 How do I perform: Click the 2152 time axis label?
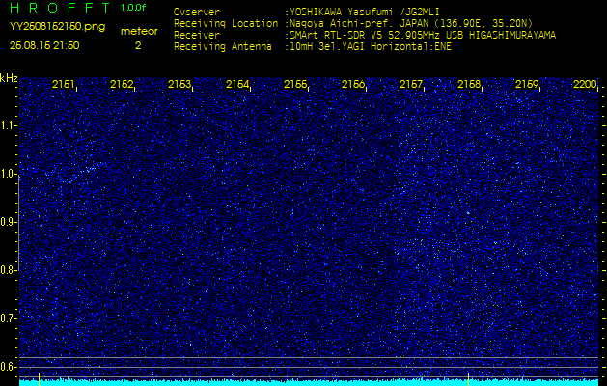point(122,84)
